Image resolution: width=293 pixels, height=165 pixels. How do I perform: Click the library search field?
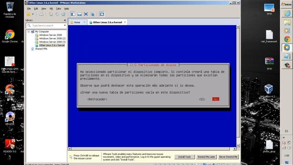coord(45,26)
